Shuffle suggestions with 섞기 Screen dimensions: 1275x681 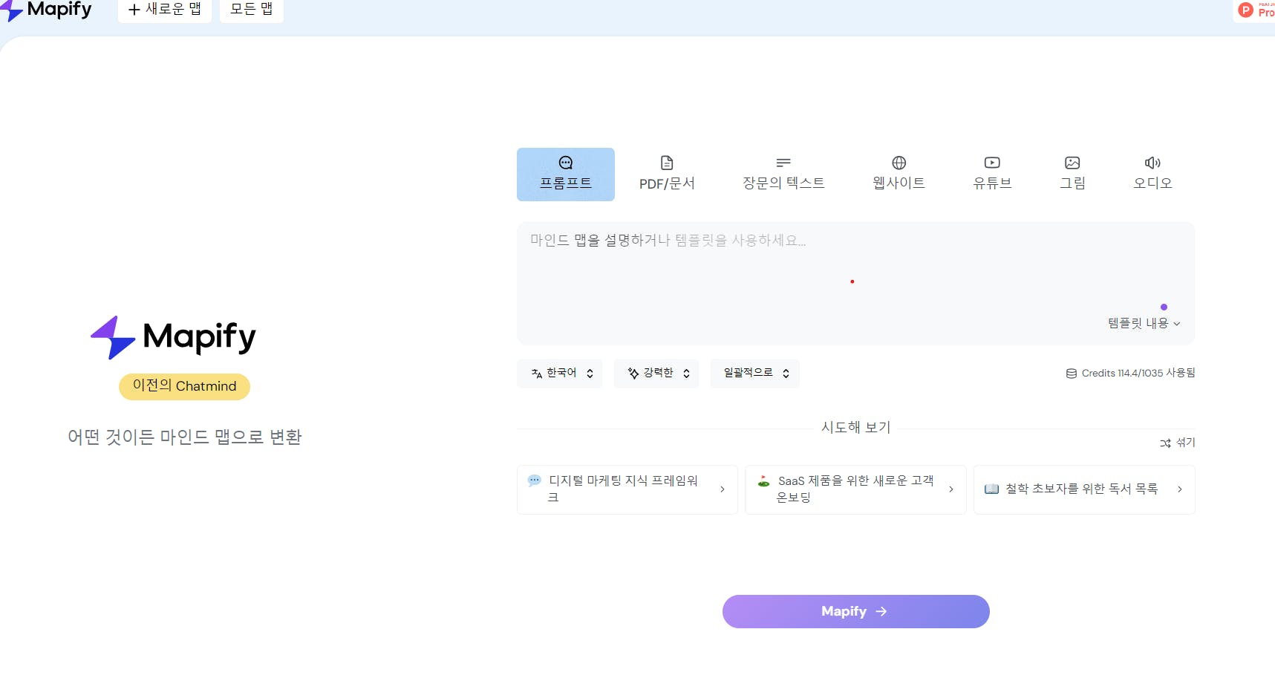[1178, 443]
